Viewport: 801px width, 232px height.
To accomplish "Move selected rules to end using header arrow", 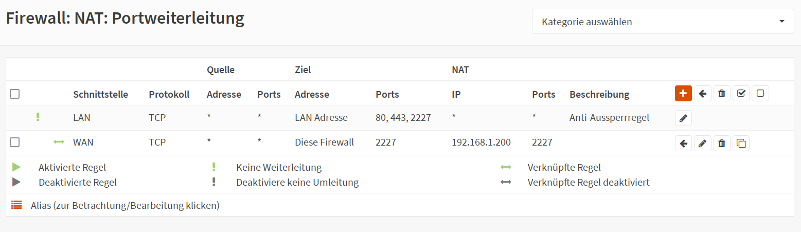I will click(702, 94).
